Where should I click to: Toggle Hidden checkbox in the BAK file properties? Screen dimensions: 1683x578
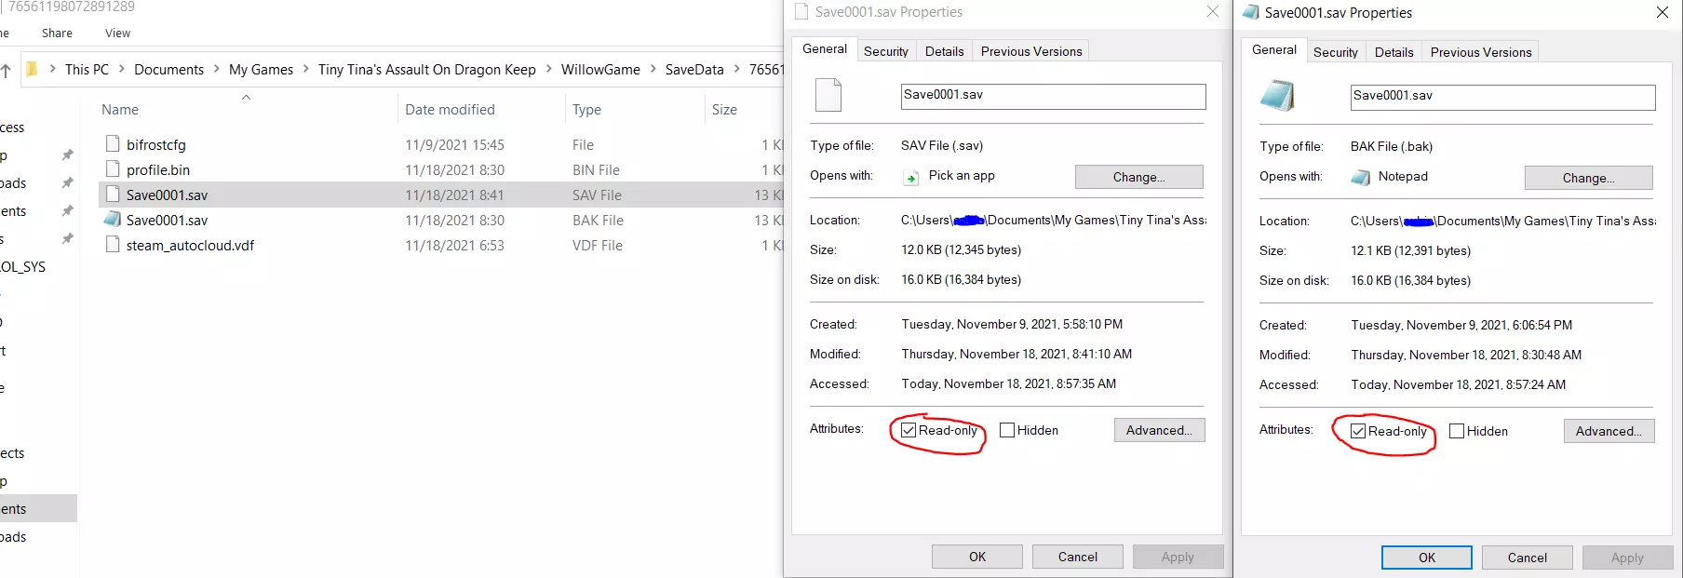coord(1457,431)
